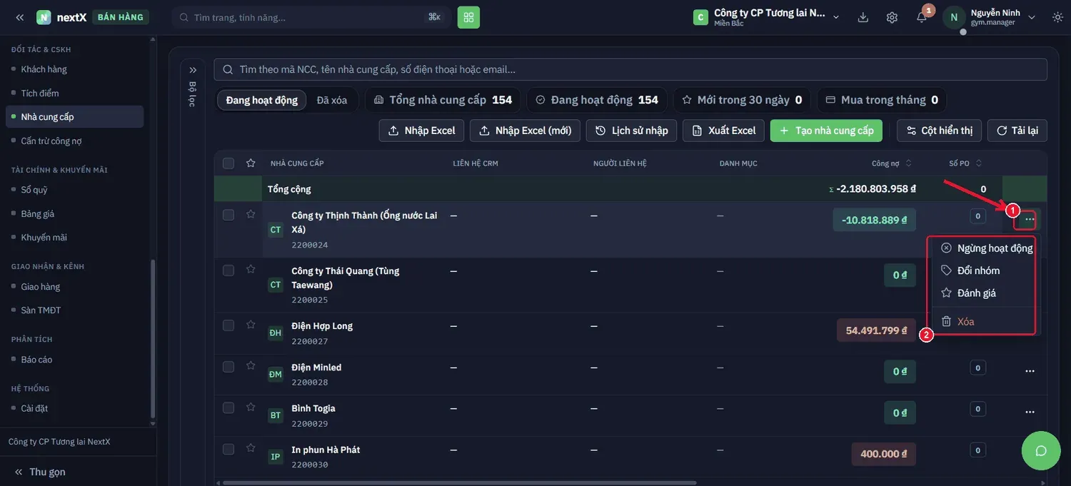
Task: Expand the Bộ lọc filter panel
Action: pyautogui.click(x=193, y=70)
